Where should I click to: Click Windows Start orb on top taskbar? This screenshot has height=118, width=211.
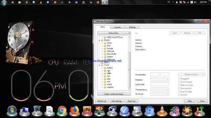[x=4, y=3]
